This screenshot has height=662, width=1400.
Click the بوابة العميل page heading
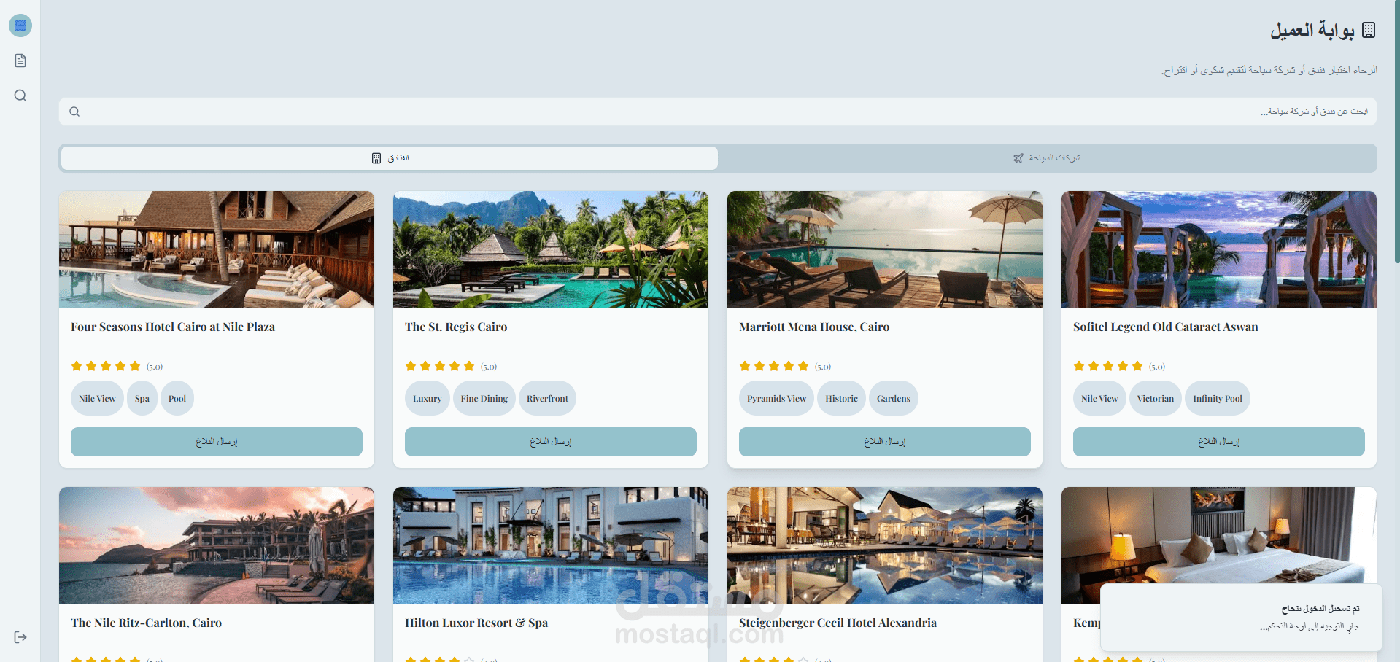[x=1312, y=30]
